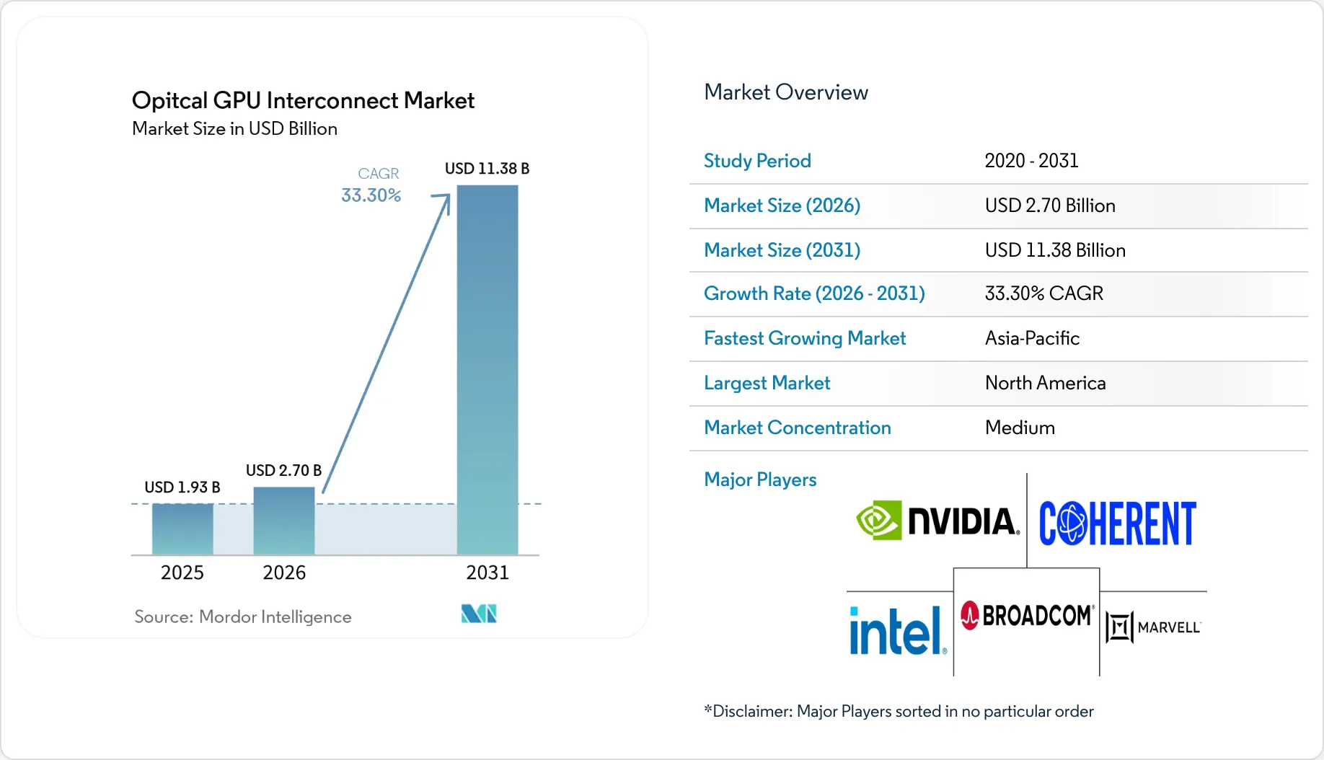1324x760 pixels.
Task: Click the Broadcom logo
Action: [1027, 615]
